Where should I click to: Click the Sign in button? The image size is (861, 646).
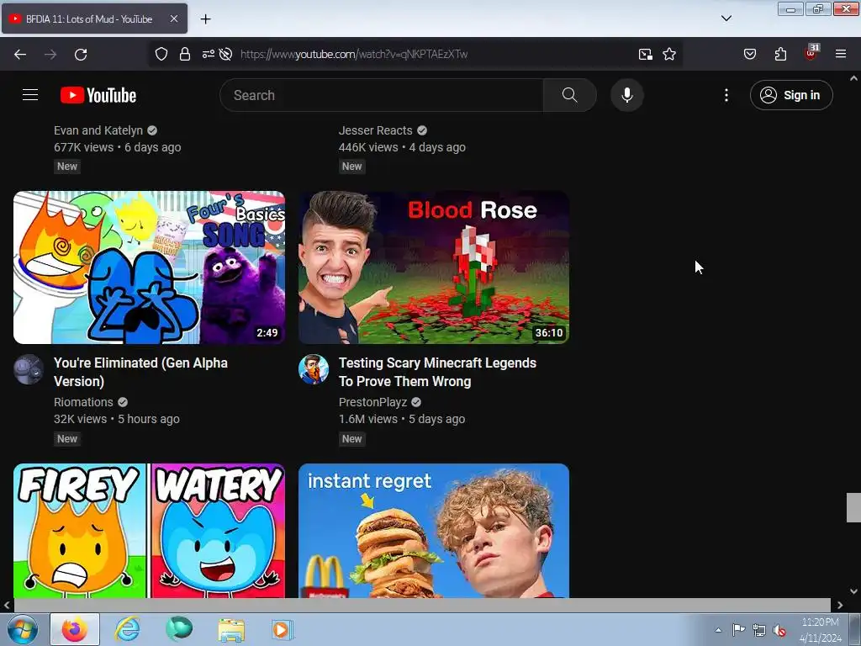coord(790,95)
